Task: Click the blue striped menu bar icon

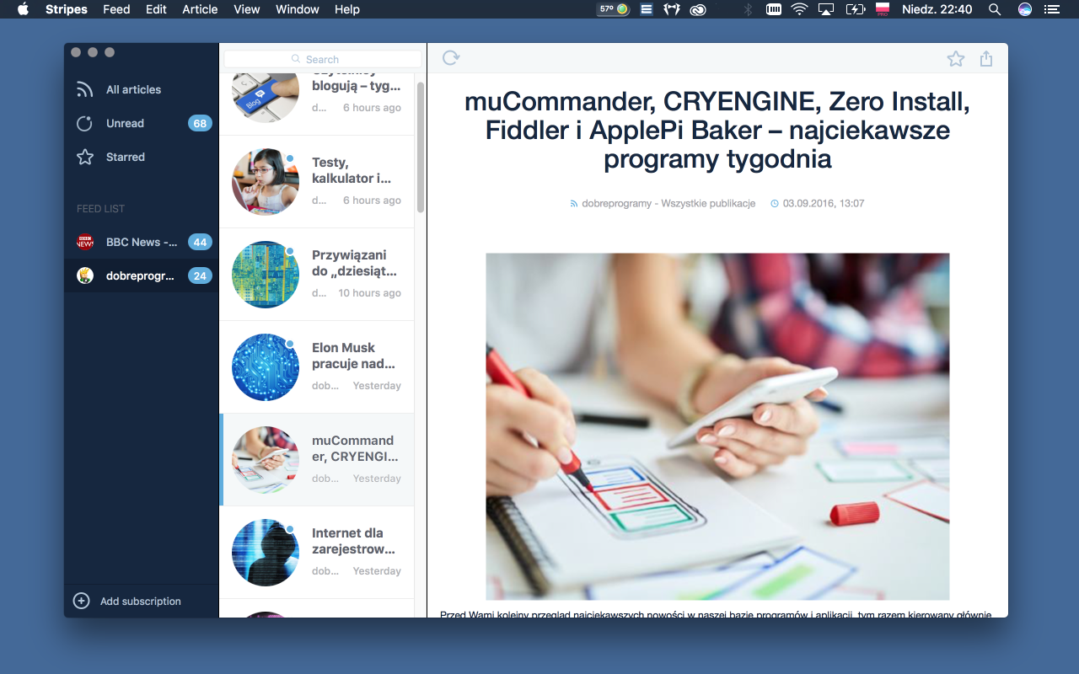Action: click(647, 9)
